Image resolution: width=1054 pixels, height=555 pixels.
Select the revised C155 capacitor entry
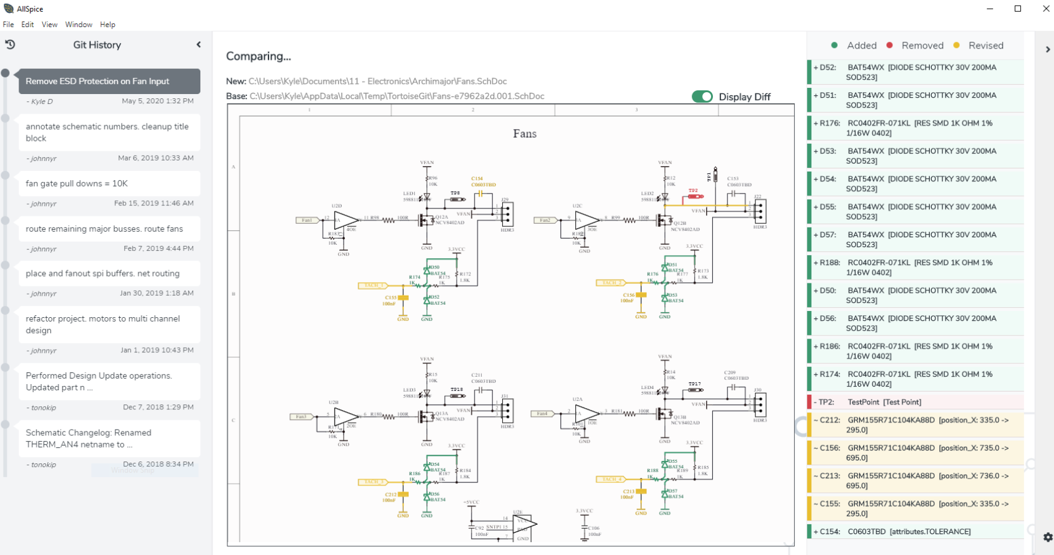pyautogui.click(x=916, y=508)
